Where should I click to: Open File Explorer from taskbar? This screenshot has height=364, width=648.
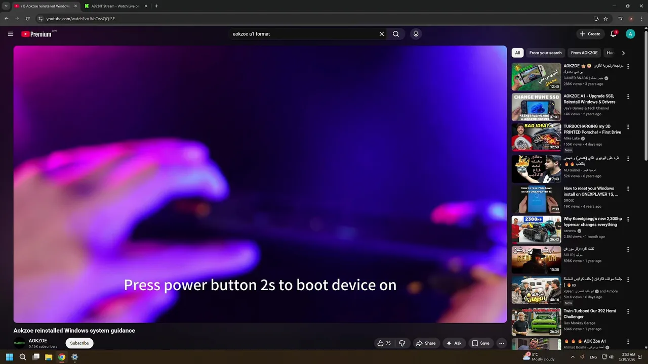click(49, 357)
